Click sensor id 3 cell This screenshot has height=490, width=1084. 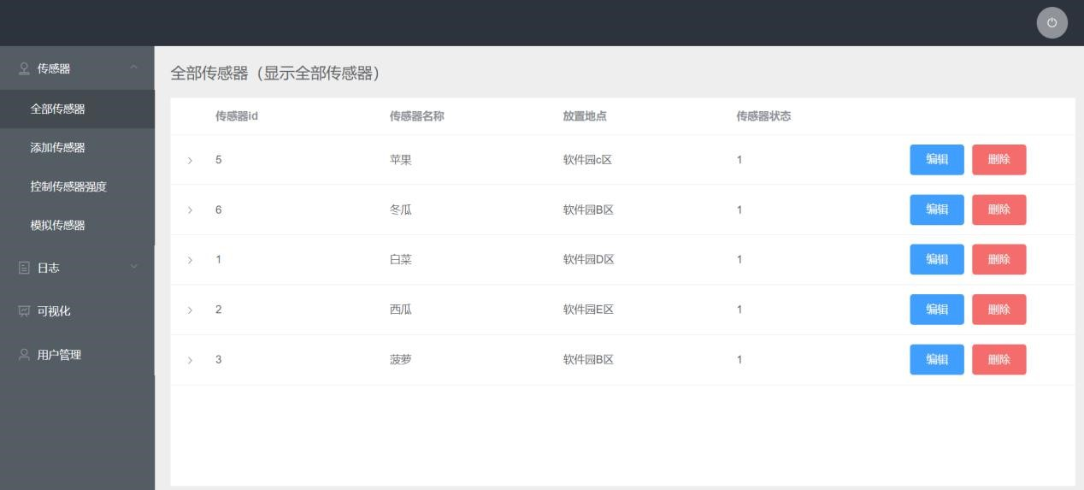coord(219,360)
